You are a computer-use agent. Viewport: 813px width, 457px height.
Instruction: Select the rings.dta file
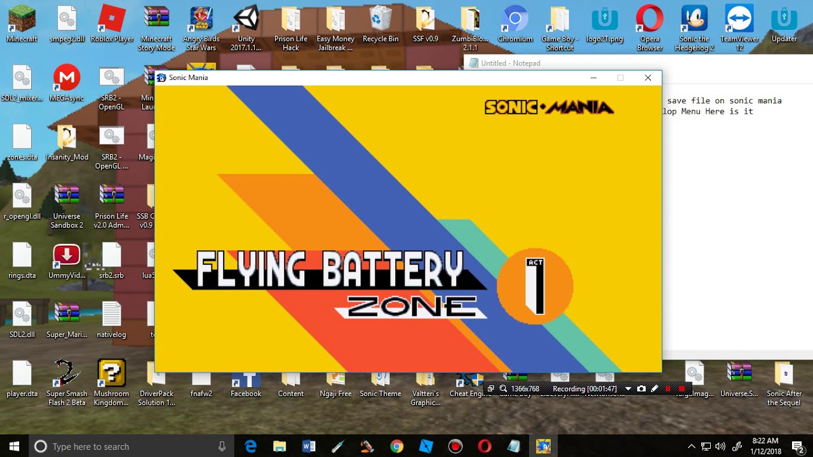click(22, 261)
